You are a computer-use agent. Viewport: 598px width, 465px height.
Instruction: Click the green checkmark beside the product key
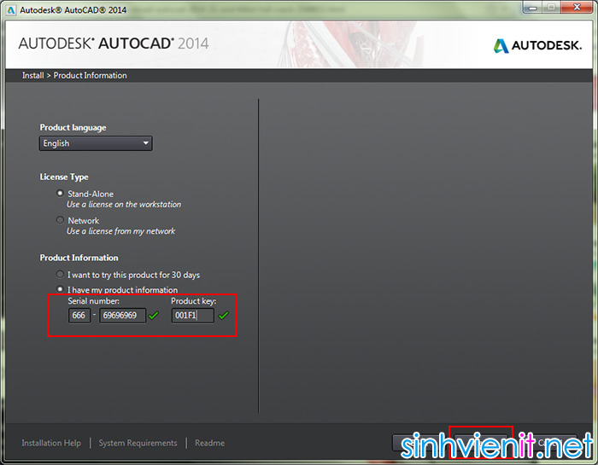coord(224,315)
